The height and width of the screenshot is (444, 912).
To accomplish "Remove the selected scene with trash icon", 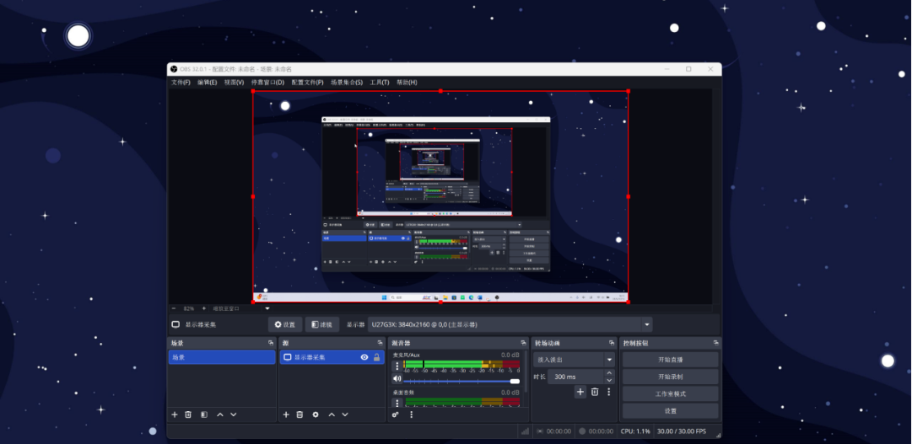I will pyautogui.click(x=188, y=415).
